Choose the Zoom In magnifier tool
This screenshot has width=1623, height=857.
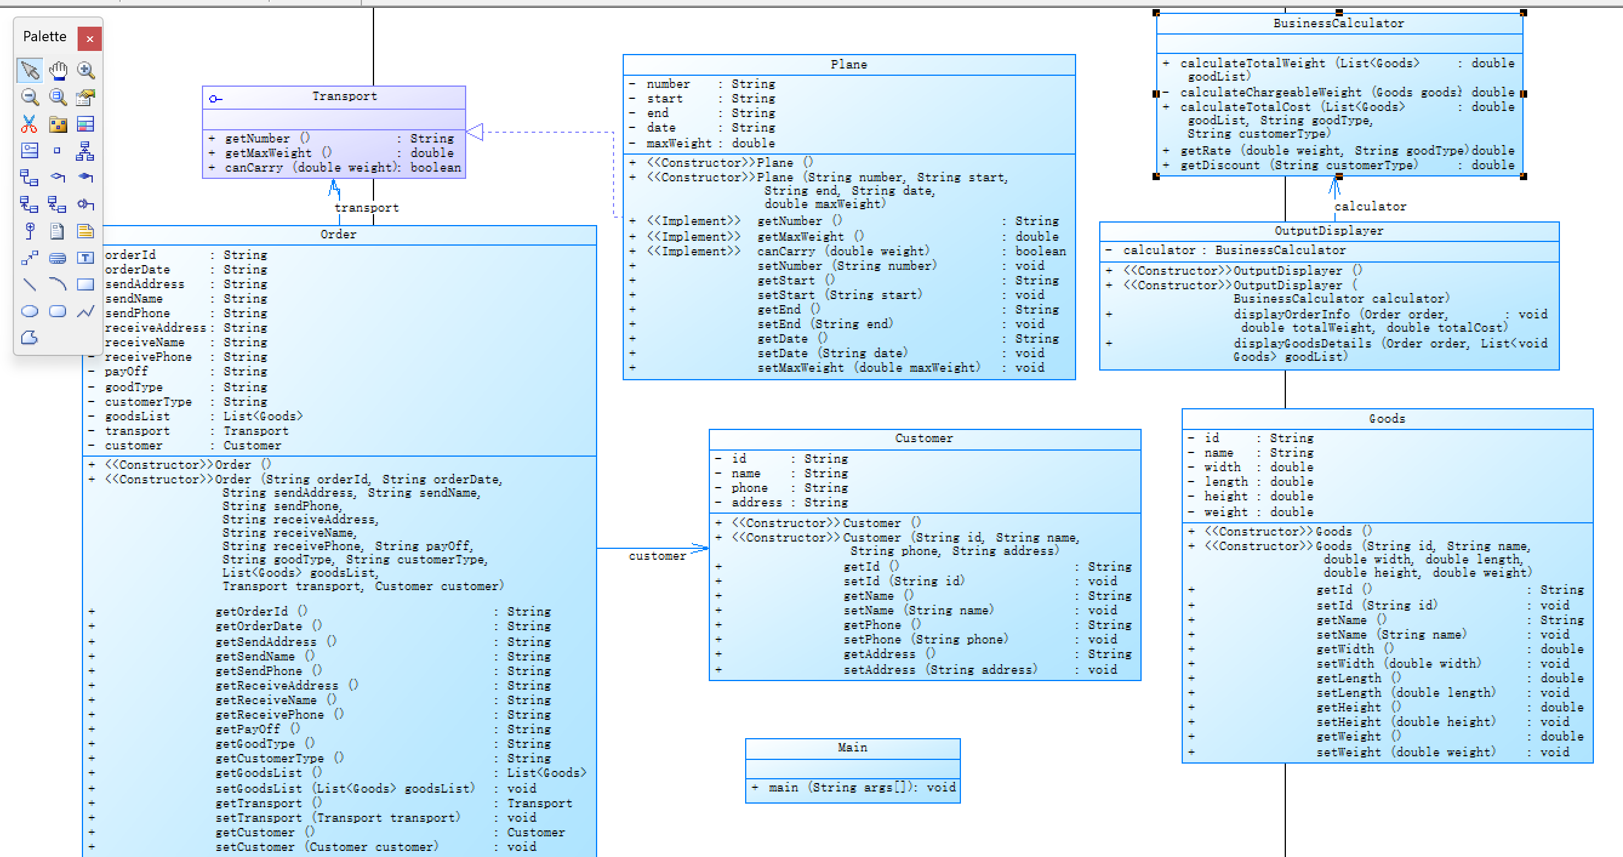coord(85,70)
